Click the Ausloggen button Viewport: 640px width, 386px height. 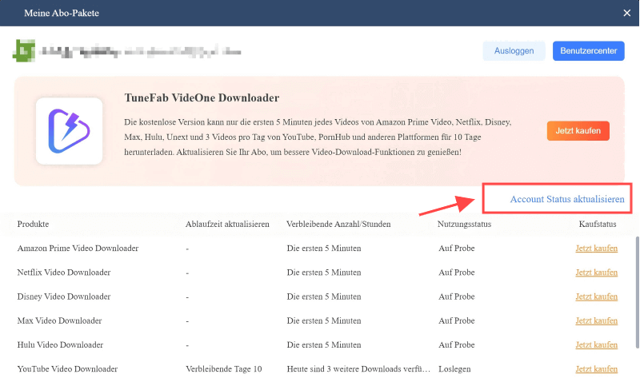(x=514, y=51)
